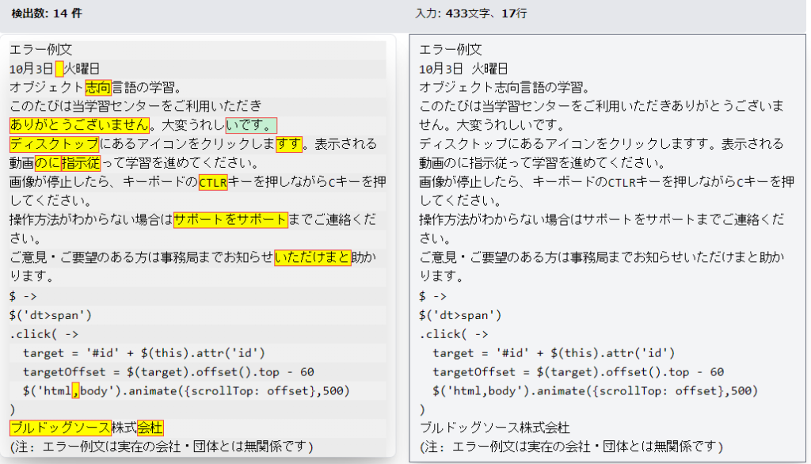811x464 pixels.
Task: Select the highlighted word 志向
Action: [x=98, y=87]
